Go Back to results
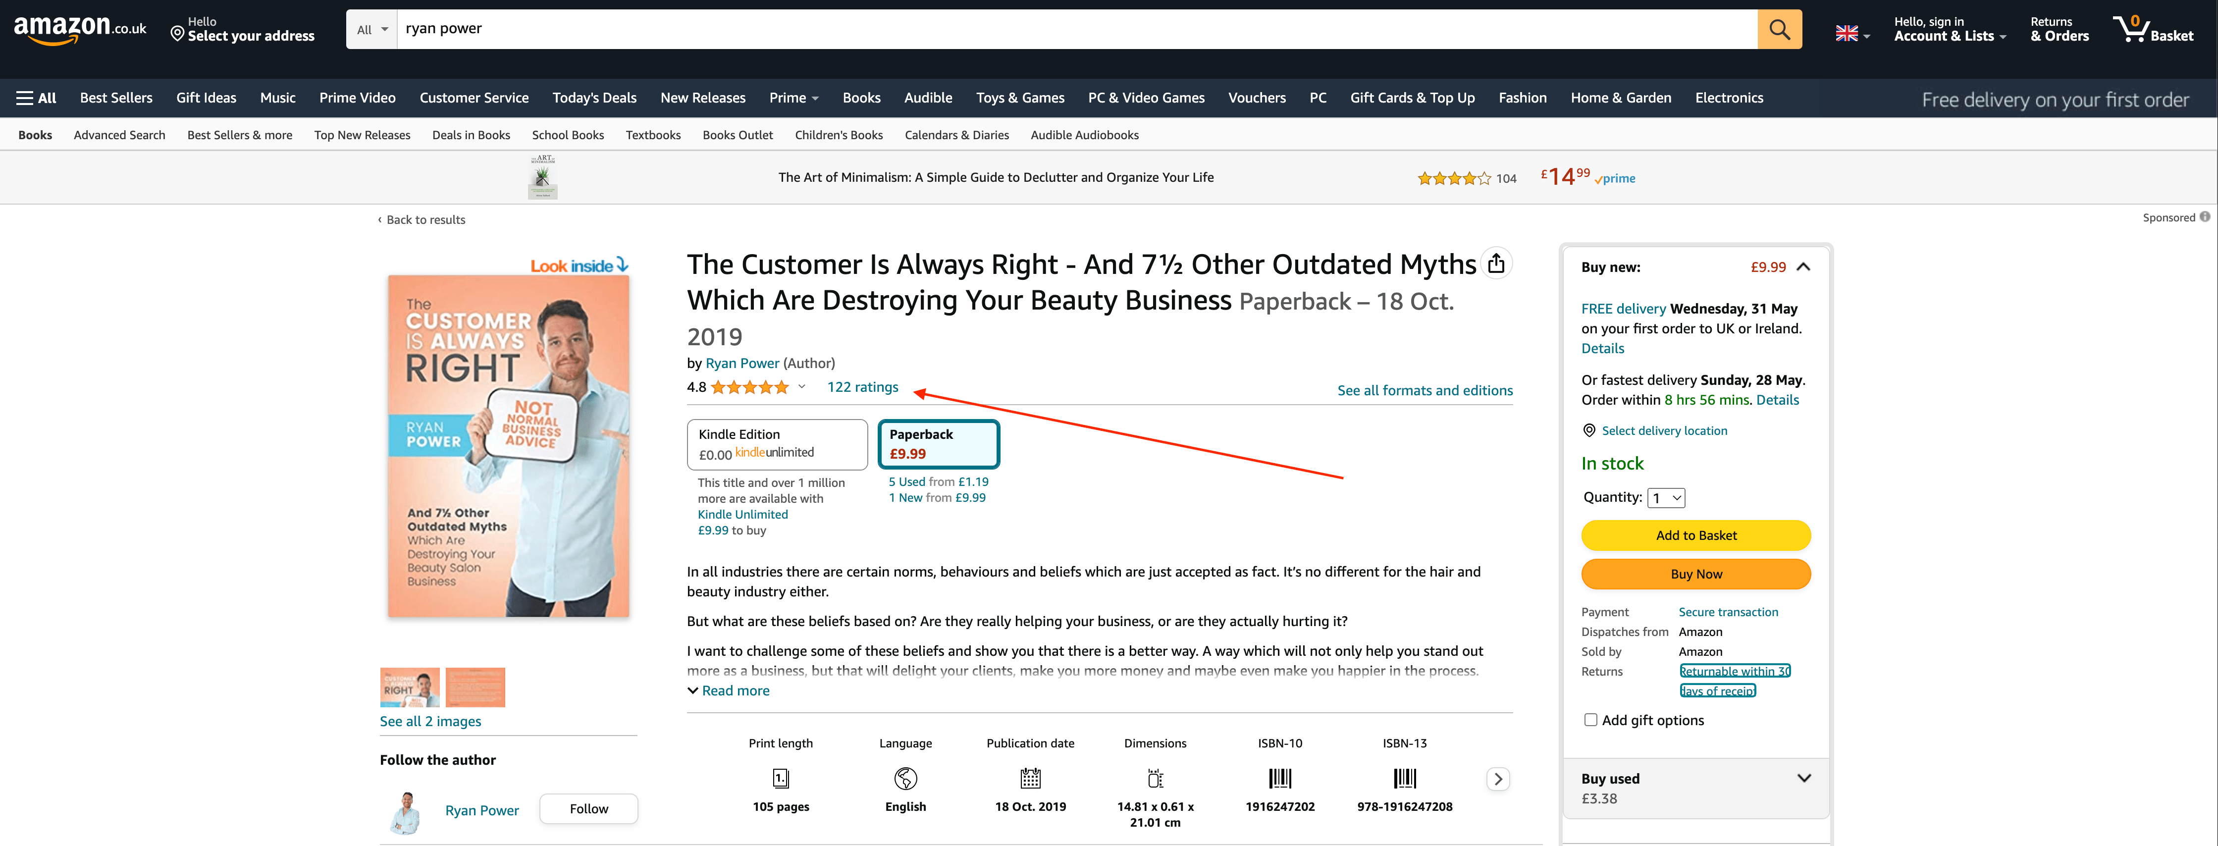2218x846 pixels. coord(421,219)
